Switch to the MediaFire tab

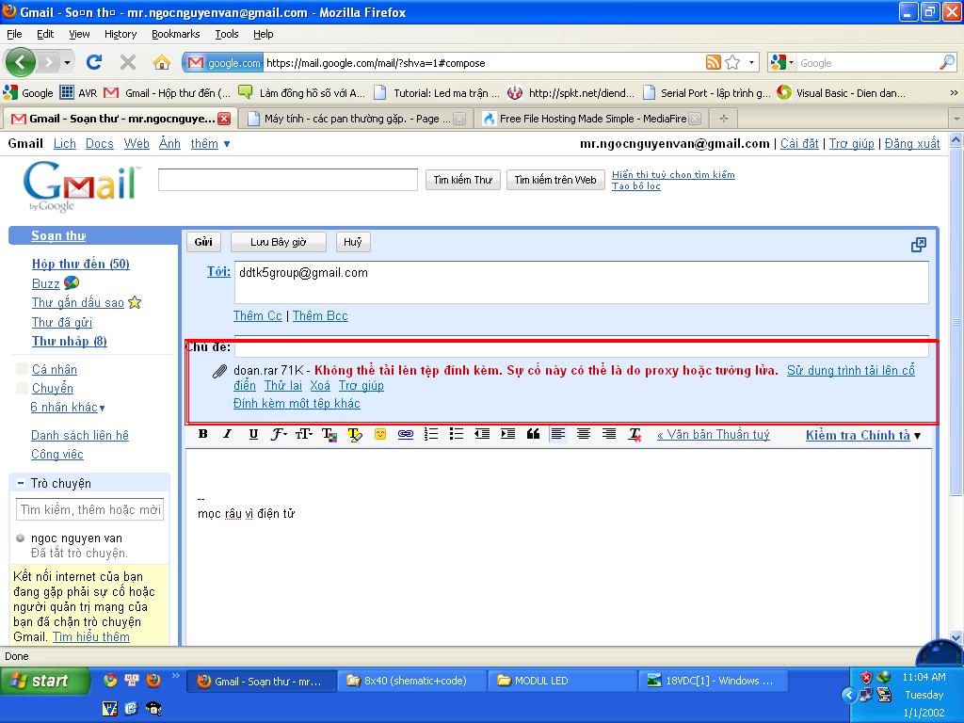pyautogui.click(x=591, y=119)
